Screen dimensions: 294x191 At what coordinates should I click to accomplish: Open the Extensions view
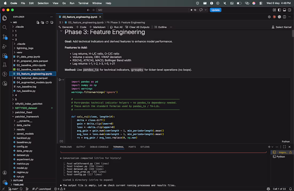click(5, 56)
